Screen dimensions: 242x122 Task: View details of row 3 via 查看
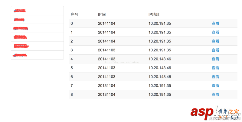tap(215, 50)
